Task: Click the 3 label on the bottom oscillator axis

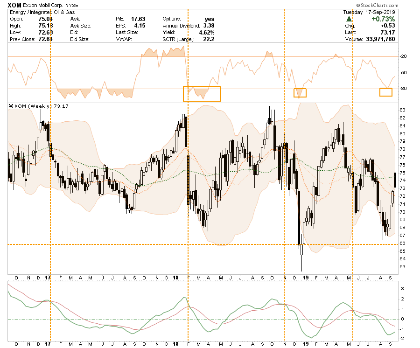Action: (402, 289)
